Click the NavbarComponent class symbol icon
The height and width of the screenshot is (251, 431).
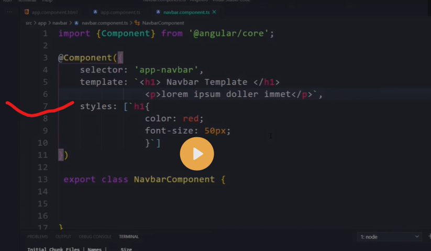pyautogui.click(x=137, y=23)
